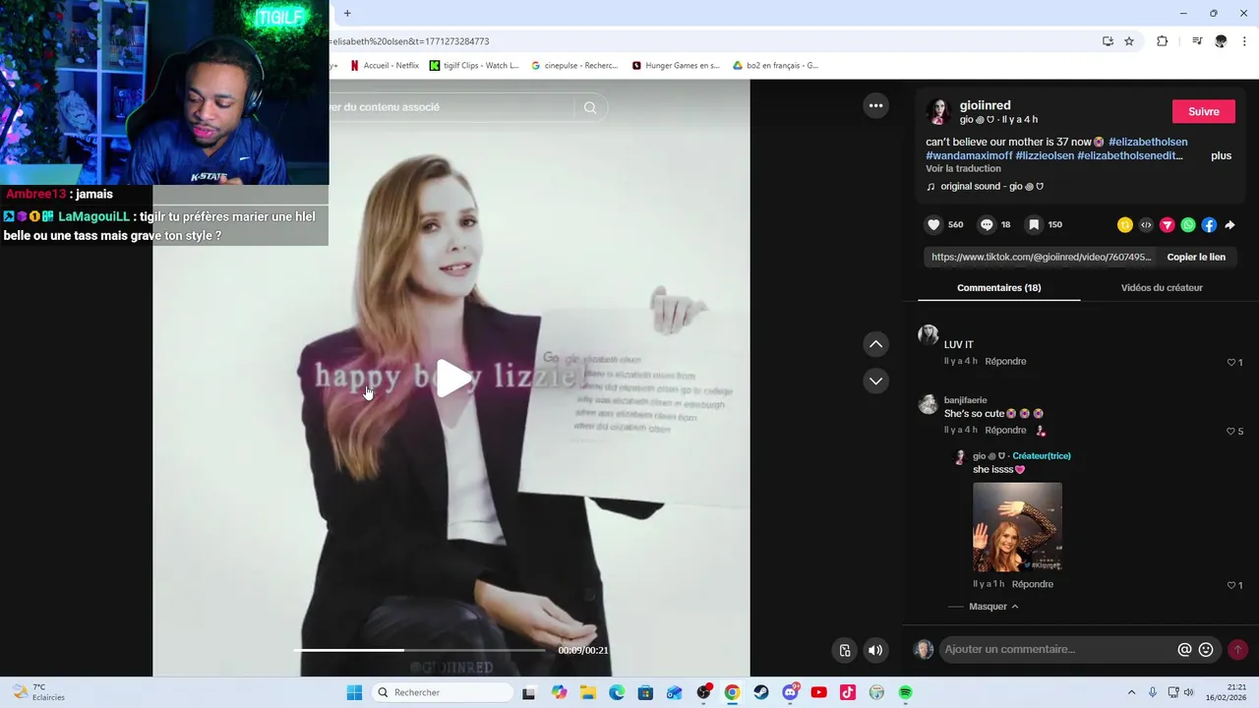Share video on Facebook
This screenshot has width=1259, height=708.
pyautogui.click(x=1209, y=225)
